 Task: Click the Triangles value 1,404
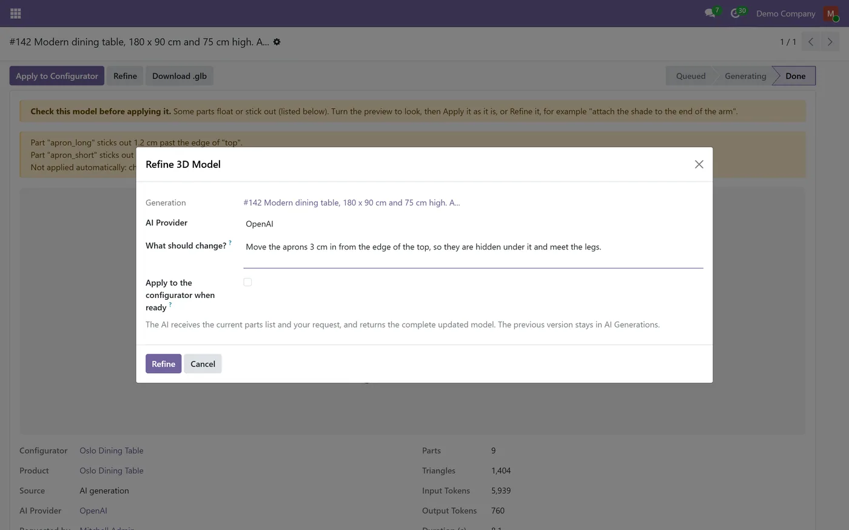click(x=501, y=471)
